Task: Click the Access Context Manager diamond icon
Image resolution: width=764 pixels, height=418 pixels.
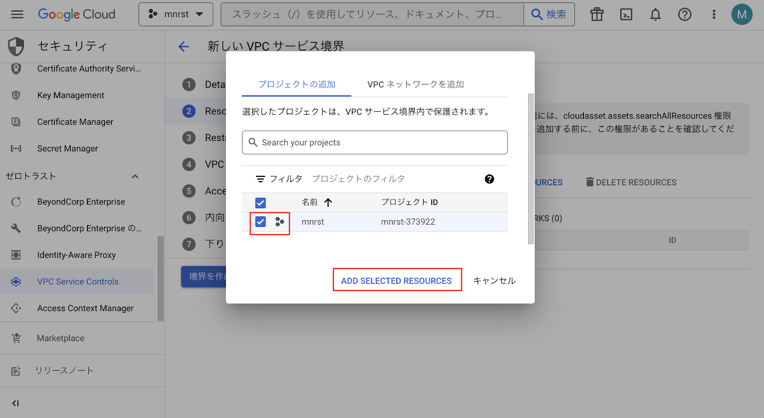Action: [x=16, y=308]
